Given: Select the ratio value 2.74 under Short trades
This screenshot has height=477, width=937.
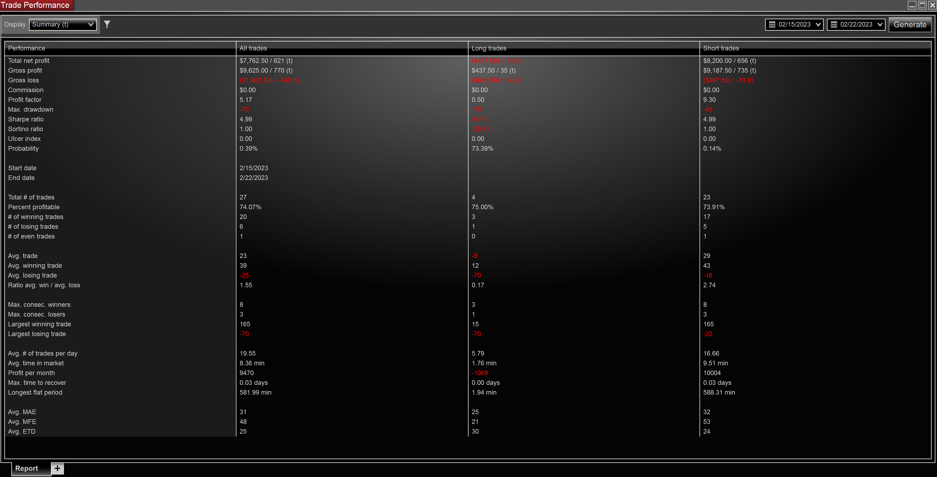Looking at the screenshot, I should (x=709, y=285).
